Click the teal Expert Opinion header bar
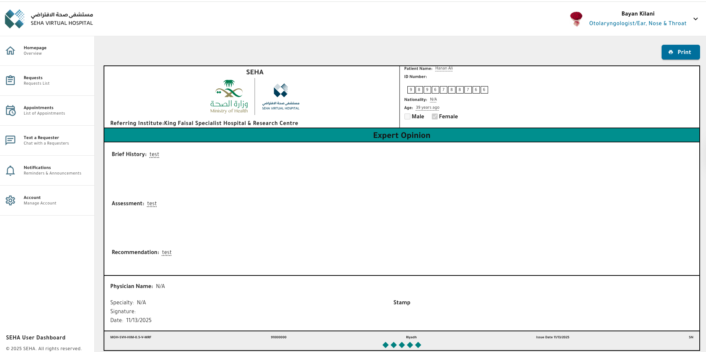This screenshot has height=352, width=706. pos(401,135)
